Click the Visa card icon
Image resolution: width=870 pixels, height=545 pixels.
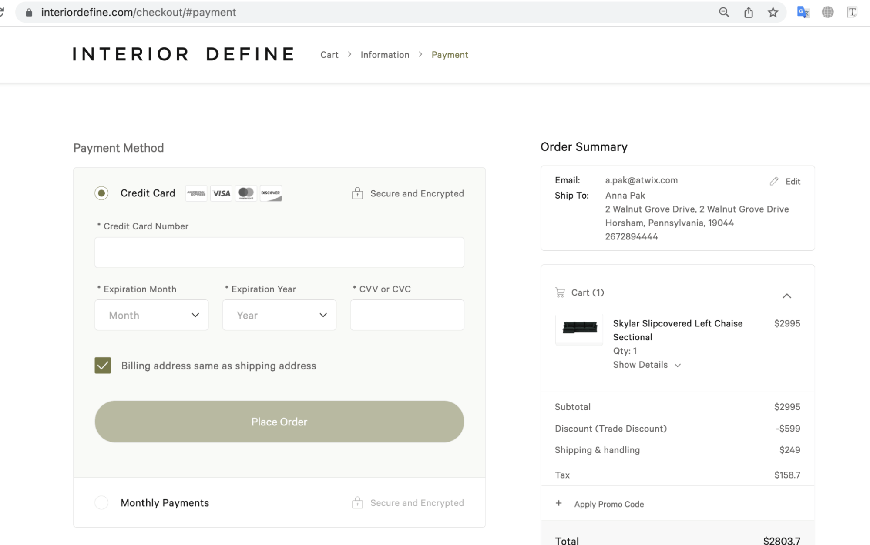tap(222, 193)
